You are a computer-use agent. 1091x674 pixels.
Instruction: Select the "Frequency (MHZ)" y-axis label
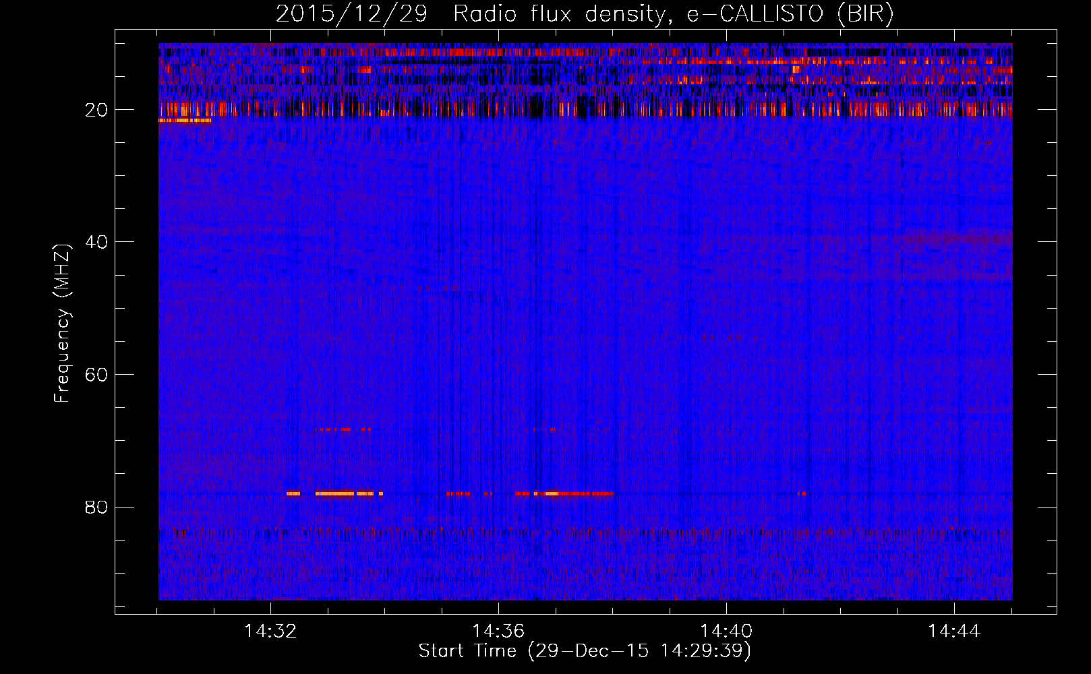click(62, 324)
